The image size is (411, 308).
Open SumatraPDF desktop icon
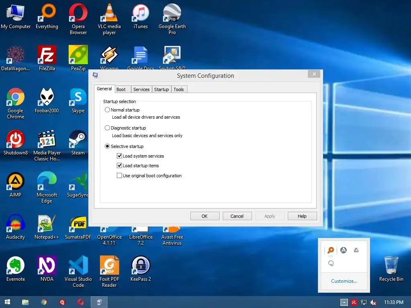78,227
